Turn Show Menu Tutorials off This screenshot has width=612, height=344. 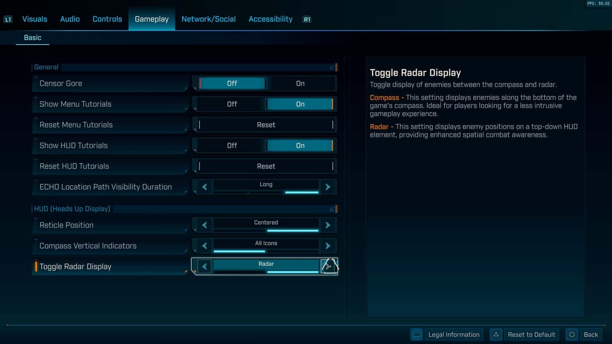tap(232, 104)
